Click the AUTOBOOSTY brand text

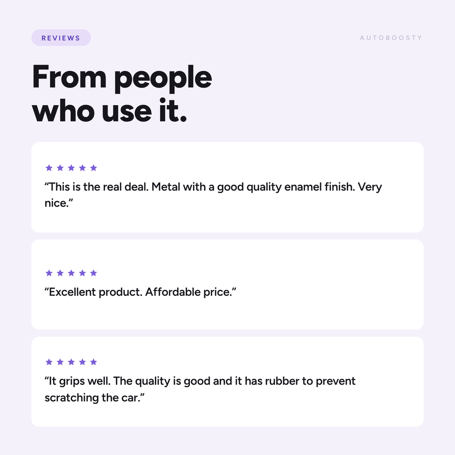pos(391,38)
